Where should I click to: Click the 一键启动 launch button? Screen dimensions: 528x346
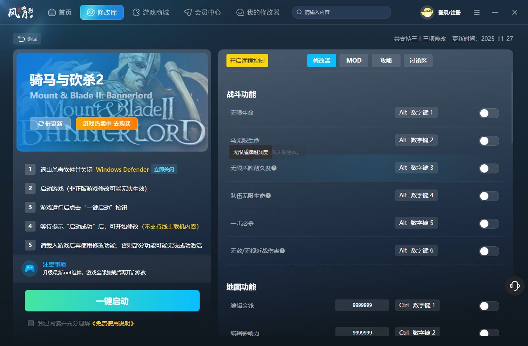pos(112,301)
